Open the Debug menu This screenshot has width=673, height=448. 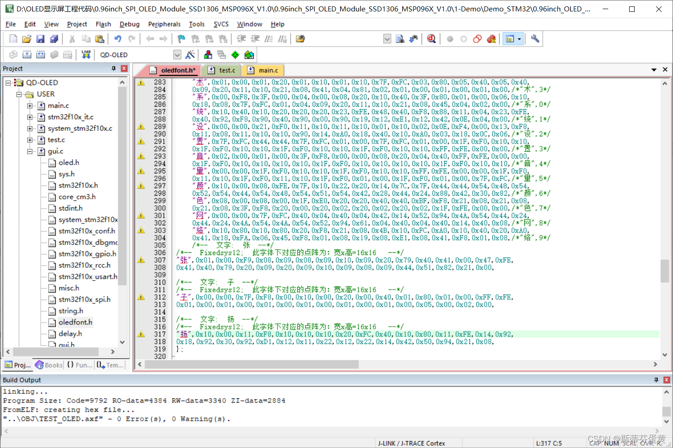tap(130, 24)
